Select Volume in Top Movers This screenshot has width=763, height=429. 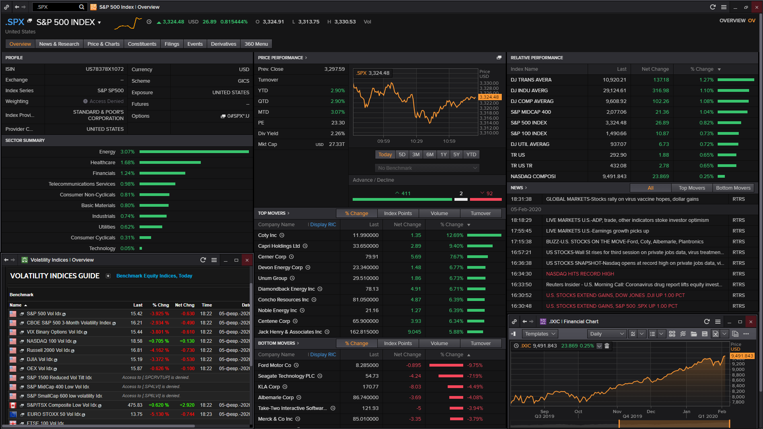tap(439, 214)
